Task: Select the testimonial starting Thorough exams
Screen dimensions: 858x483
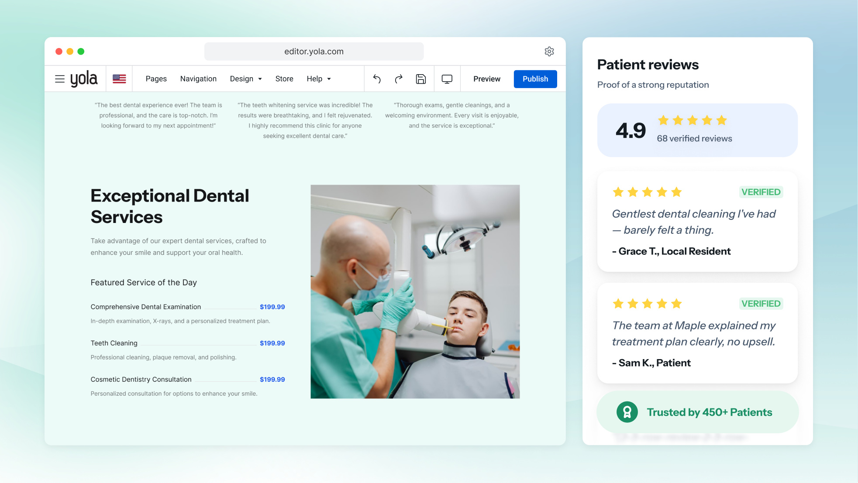Action: coord(452,115)
